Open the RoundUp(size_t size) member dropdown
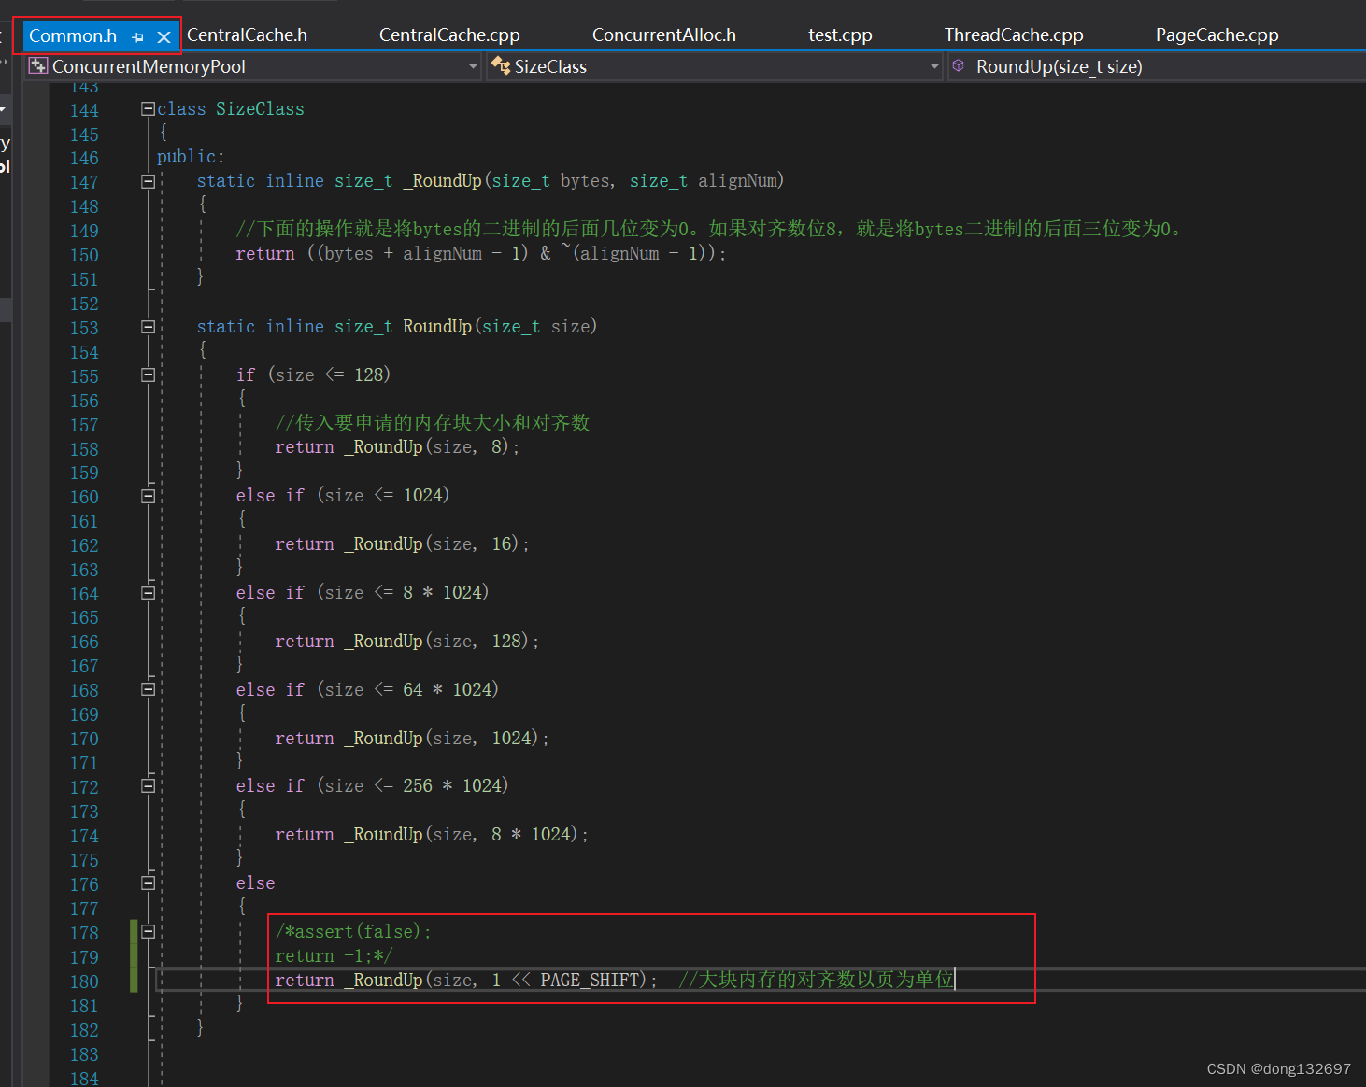Screen dimensions: 1366x1087 1157,66
